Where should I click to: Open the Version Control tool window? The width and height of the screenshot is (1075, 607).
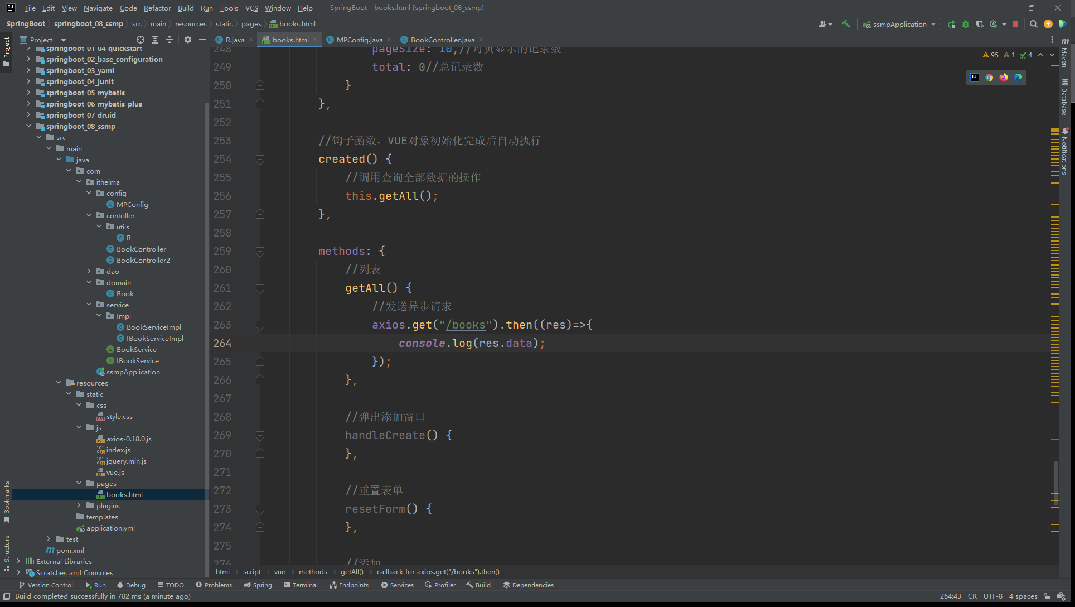46,585
